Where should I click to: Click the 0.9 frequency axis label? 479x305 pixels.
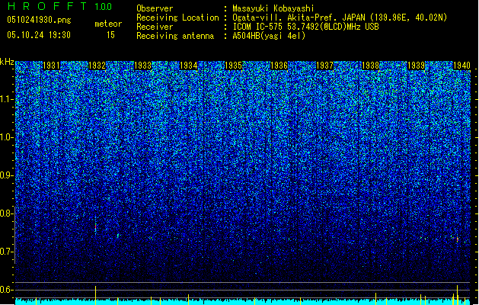pos(6,175)
